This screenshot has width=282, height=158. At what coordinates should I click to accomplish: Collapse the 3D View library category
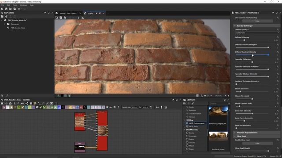tap(184, 120)
